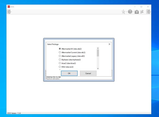Image resolution: width=159 pixels, height=117 pixels.
Task: Take a screenshot with camera icon
Action: [x=137, y=12]
